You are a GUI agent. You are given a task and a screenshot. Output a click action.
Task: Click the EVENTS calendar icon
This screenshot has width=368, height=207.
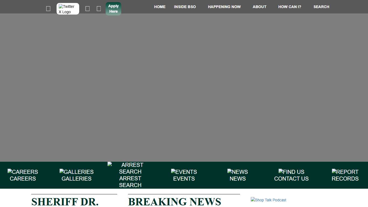coord(184,175)
